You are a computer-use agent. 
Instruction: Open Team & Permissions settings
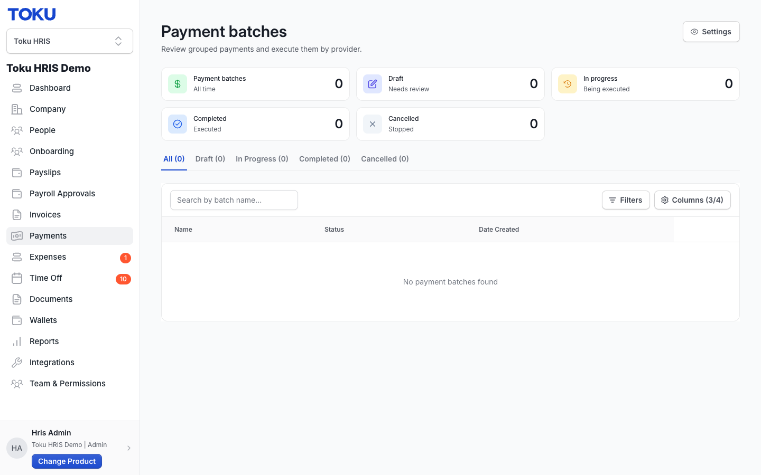(x=70, y=384)
